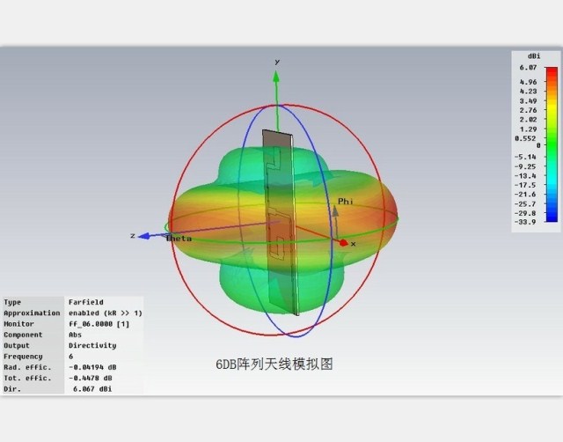The height and width of the screenshot is (442, 563).
Task: Click the '-33.9' minimum legend value
Action: click(525, 222)
